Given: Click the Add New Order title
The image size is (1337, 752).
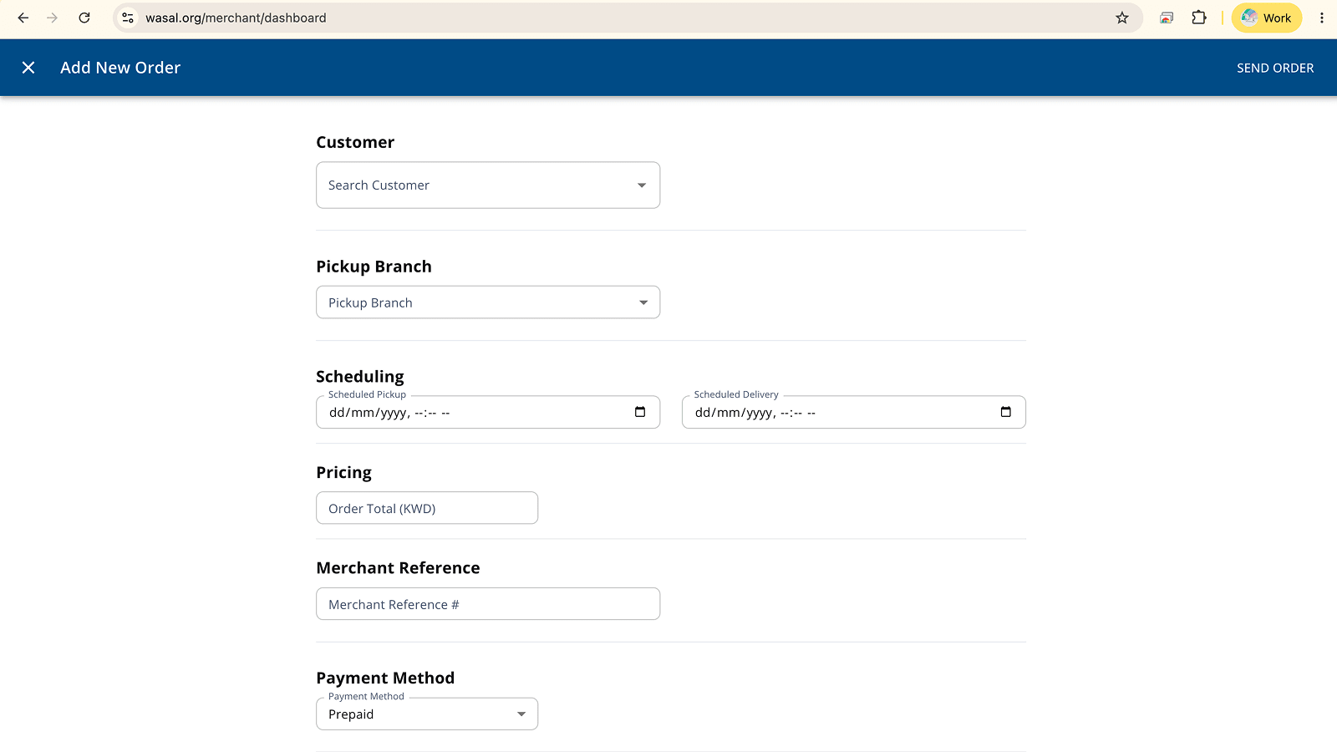Looking at the screenshot, I should pos(120,68).
